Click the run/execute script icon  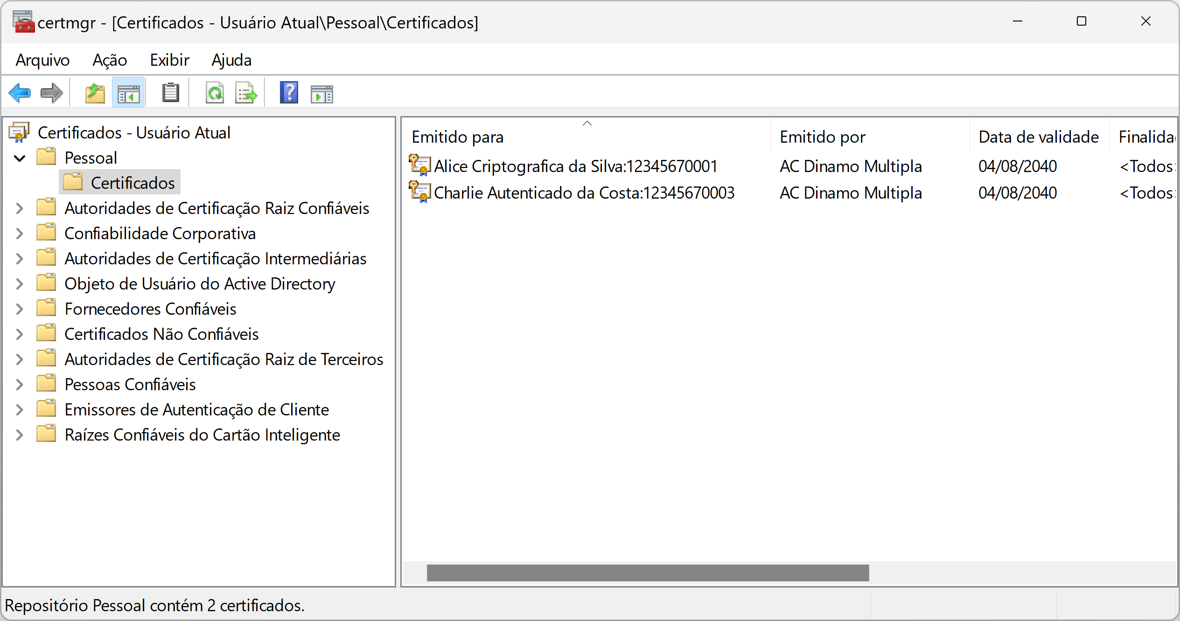coord(323,93)
